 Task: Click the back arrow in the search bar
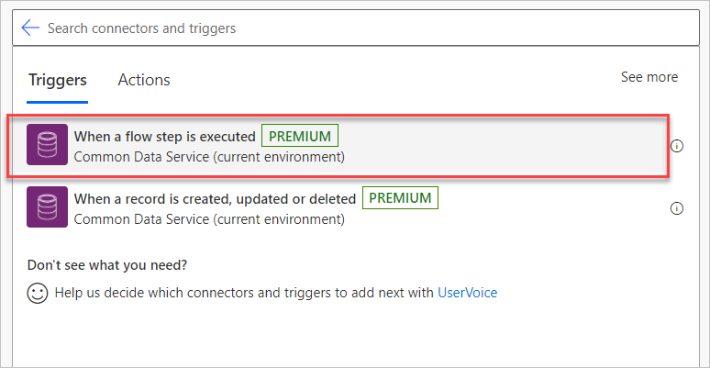30,28
